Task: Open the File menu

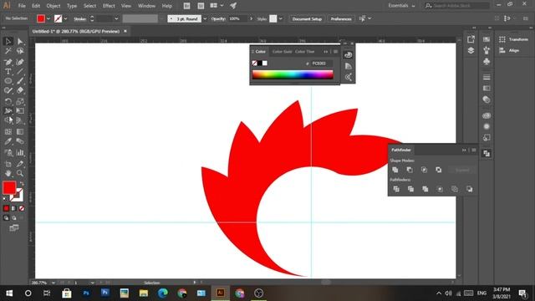Action: coord(22,6)
